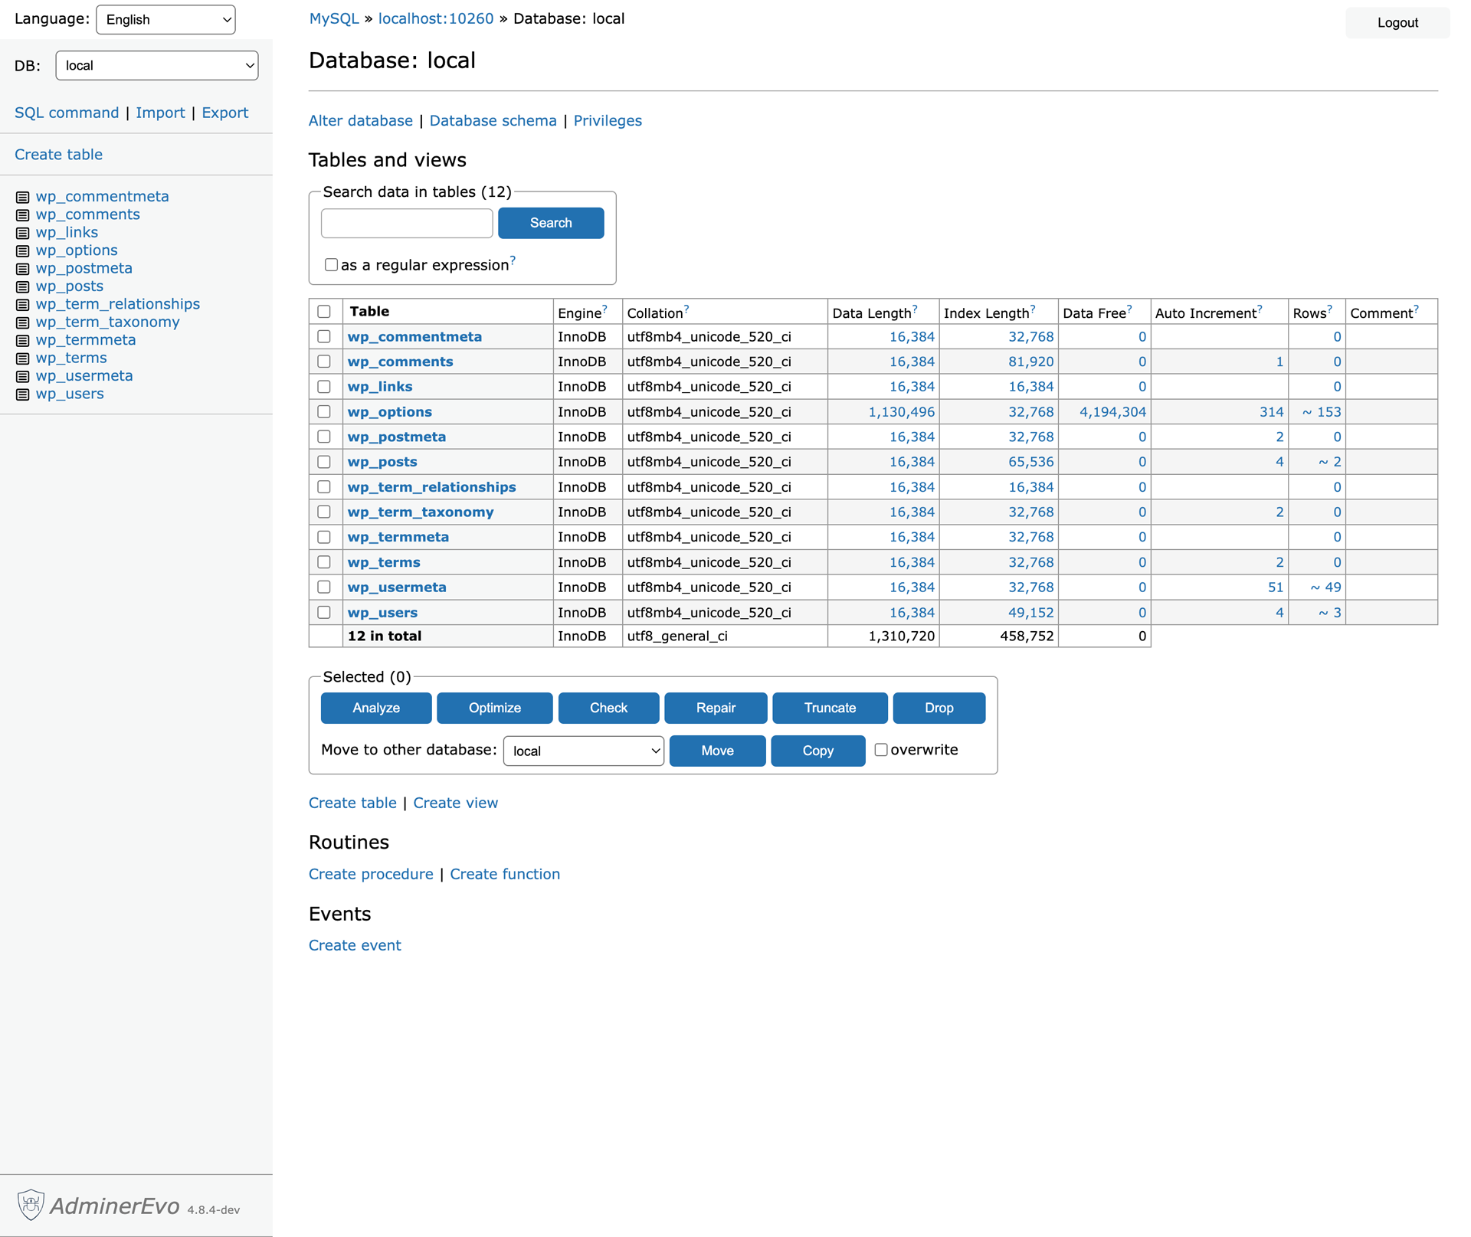Image resolution: width=1471 pixels, height=1237 pixels.
Task: Open the DB selector dropdown
Action: pos(157,65)
